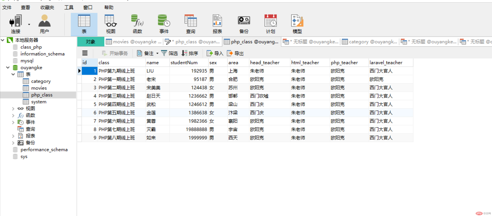Click the studentNum cell 1386638
The height and width of the screenshot is (216, 492).
[x=189, y=113]
